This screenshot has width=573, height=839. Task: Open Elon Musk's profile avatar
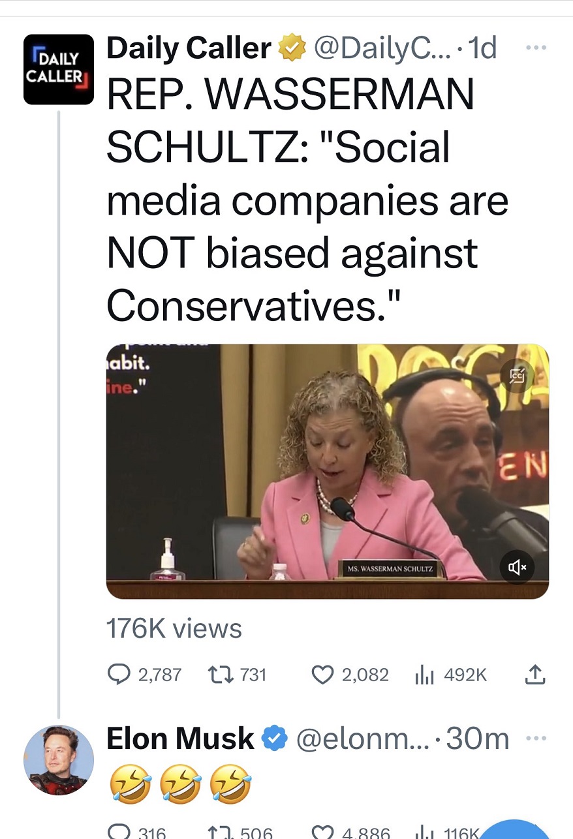[x=59, y=759]
